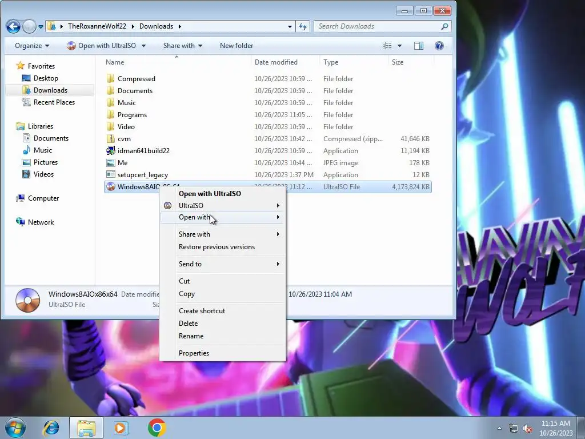Click TheRoxanneWolf22 in the address path

click(x=97, y=26)
